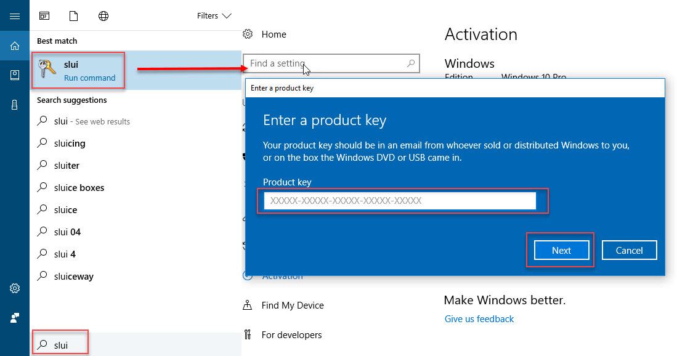Expand the Filters dropdown
This screenshot has height=356, width=677.
tap(214, 16)
